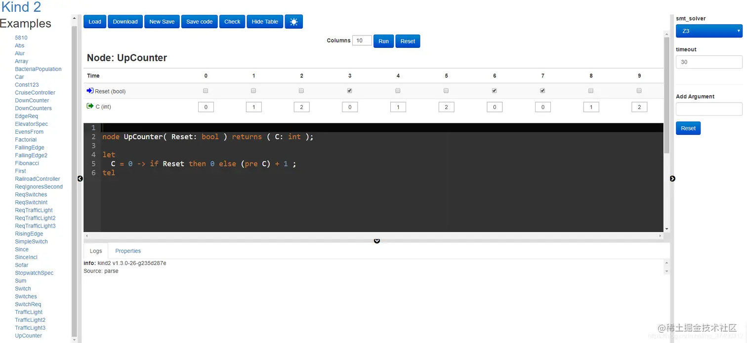Open the BacteriaPopulation example

38,69
